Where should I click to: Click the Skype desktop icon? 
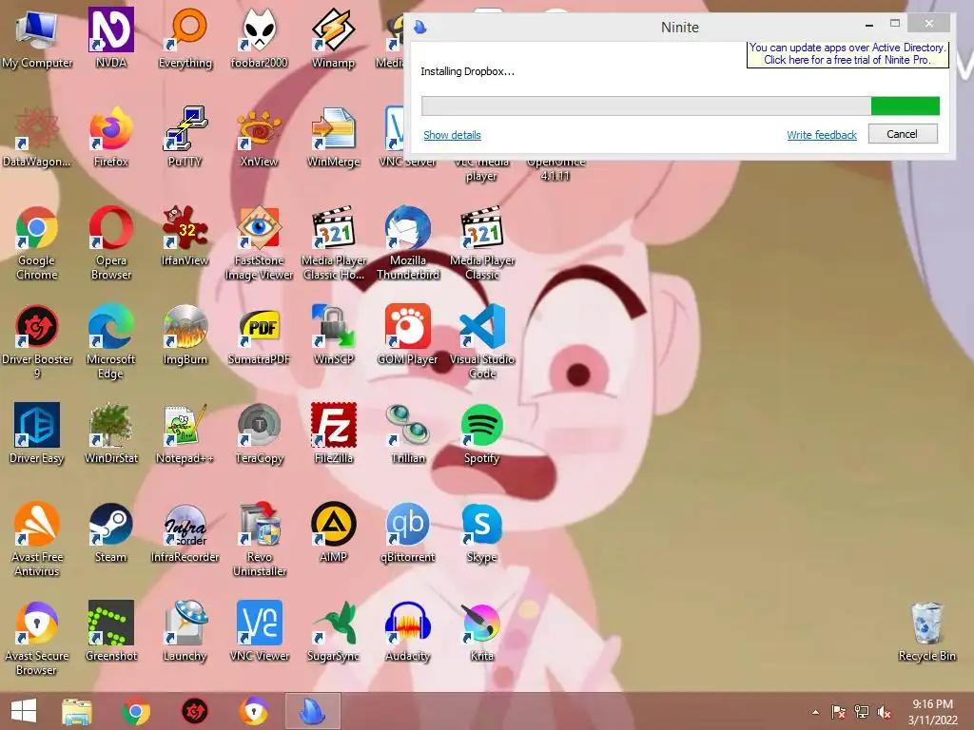[x=482, y=532]
